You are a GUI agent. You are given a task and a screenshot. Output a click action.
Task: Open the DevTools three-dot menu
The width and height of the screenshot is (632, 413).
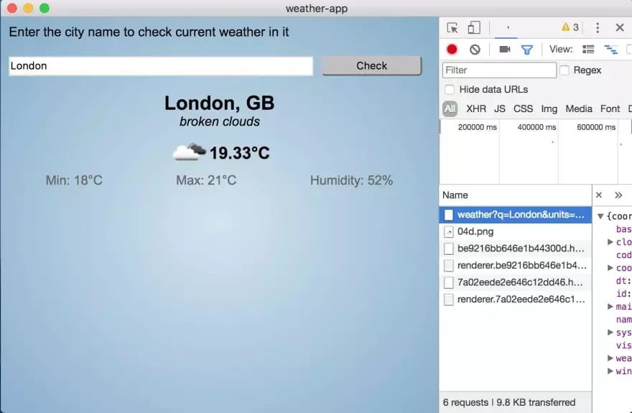pyautogui.click(x=598, y=27)
